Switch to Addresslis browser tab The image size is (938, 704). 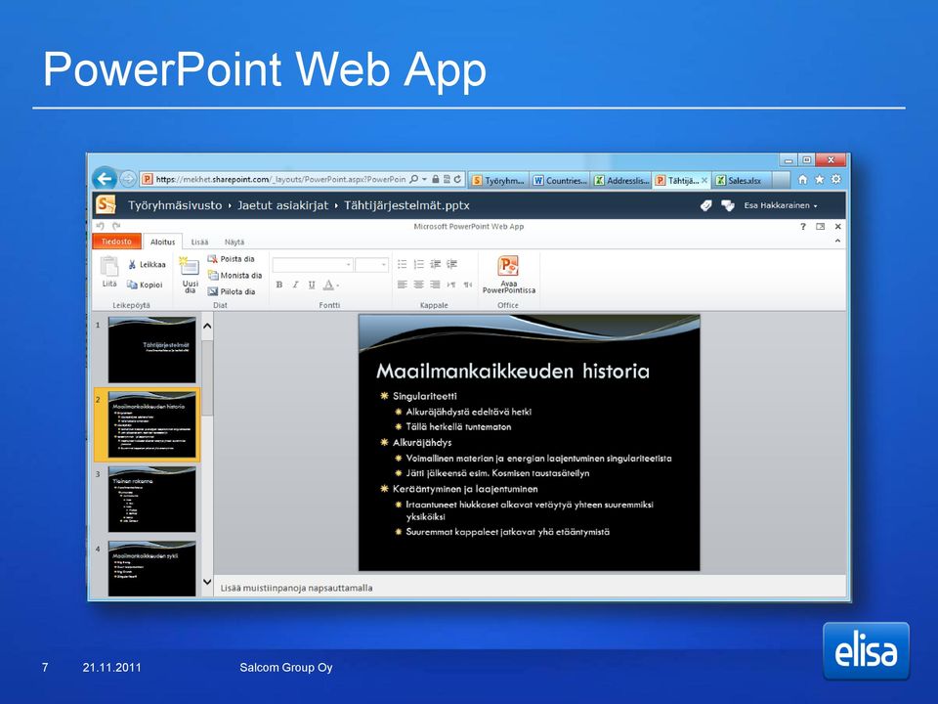click(621, 180)
